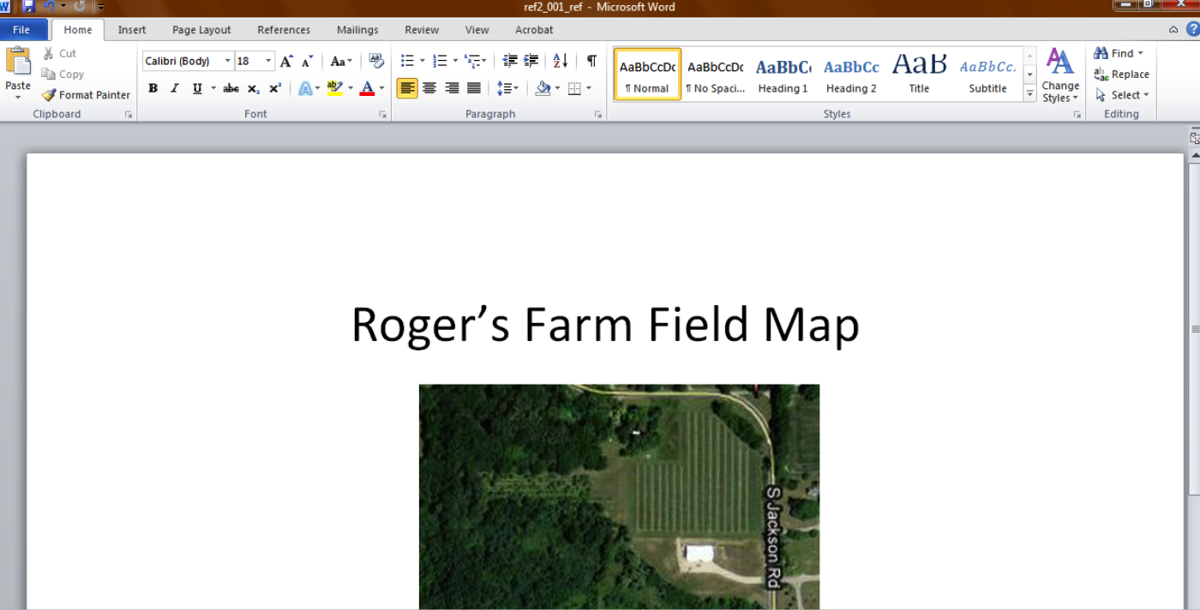Center align the paragraph

click(x=429, y=87)
